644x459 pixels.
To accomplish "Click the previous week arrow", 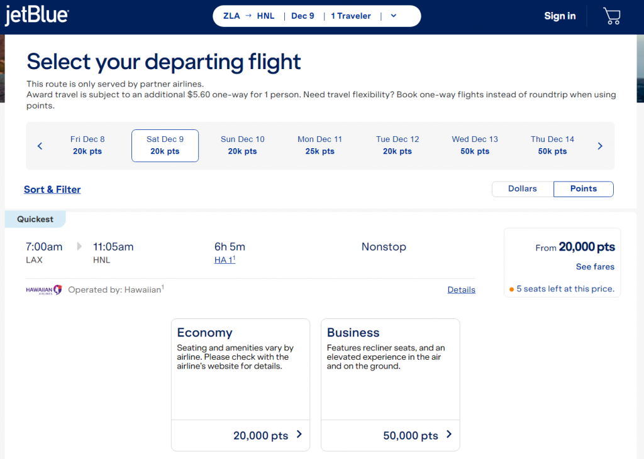I will [40, 146].
